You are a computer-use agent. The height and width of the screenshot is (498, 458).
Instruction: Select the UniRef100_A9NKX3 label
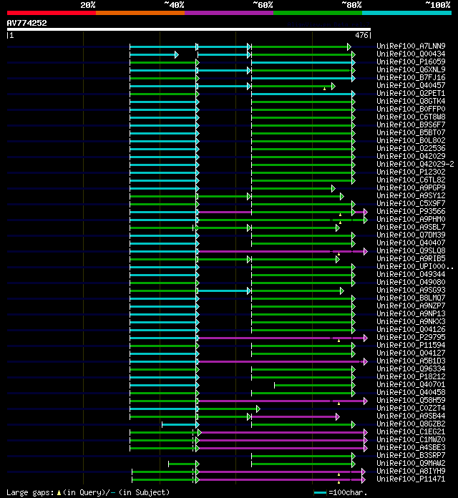coord(411,321)
